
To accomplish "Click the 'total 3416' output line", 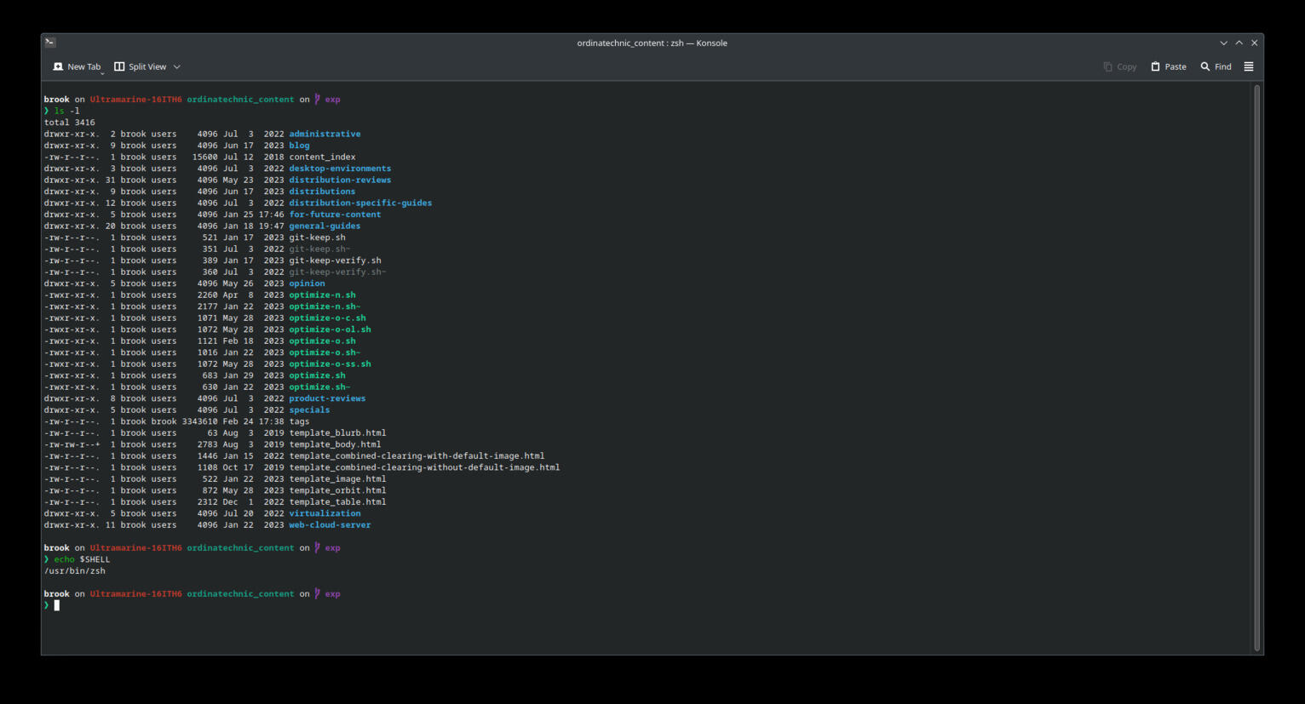I will pyautogui.click(x=70, y=123).
